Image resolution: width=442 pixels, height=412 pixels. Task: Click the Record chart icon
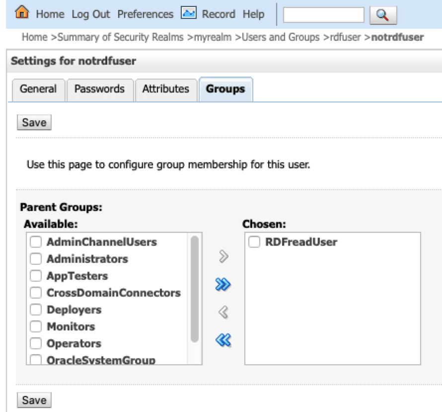point(189,13)
